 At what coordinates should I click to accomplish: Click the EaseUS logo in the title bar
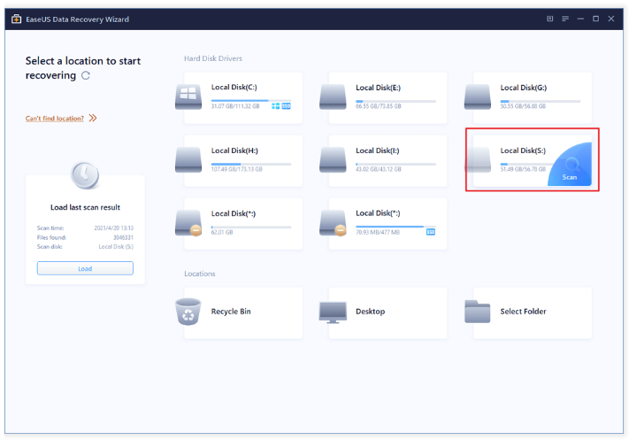[16, 19]
